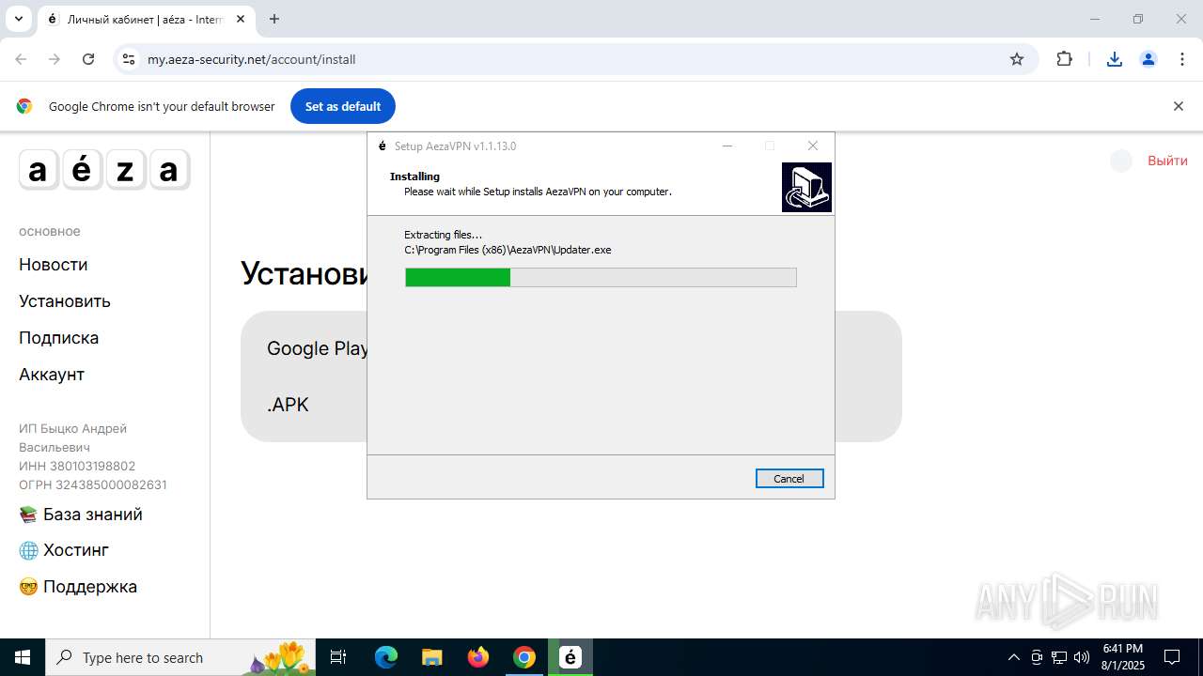This screenshot has width=1203, height=676.
Task: Open volume control in system tray
Action: (x=1082, y=657)
